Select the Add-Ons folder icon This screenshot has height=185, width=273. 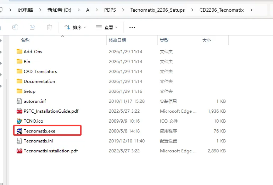click(19, 51)
